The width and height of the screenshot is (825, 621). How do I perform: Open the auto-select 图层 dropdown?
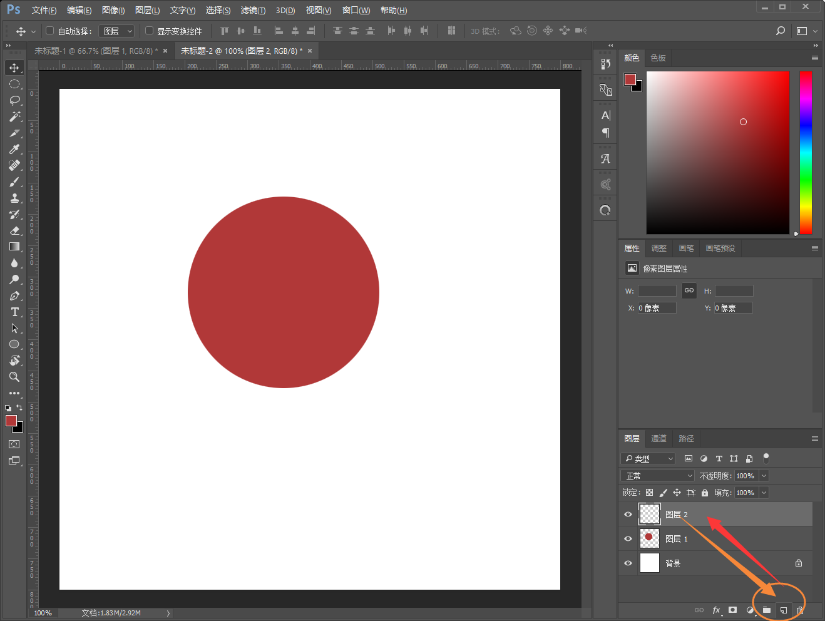click(116, 31)
